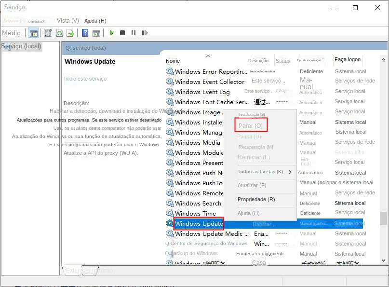Image resolution: width=389 pixels, height=287 pixels.
Task: Select gear icon of Windows Font Cache
Action: tap(170, 102)
